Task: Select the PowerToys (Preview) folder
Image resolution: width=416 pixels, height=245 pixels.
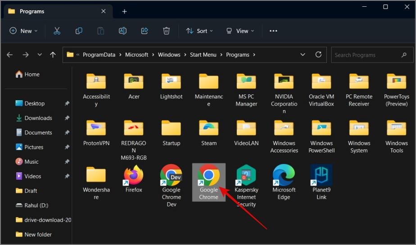Action: pyautogui.click(x=396, y=90)
